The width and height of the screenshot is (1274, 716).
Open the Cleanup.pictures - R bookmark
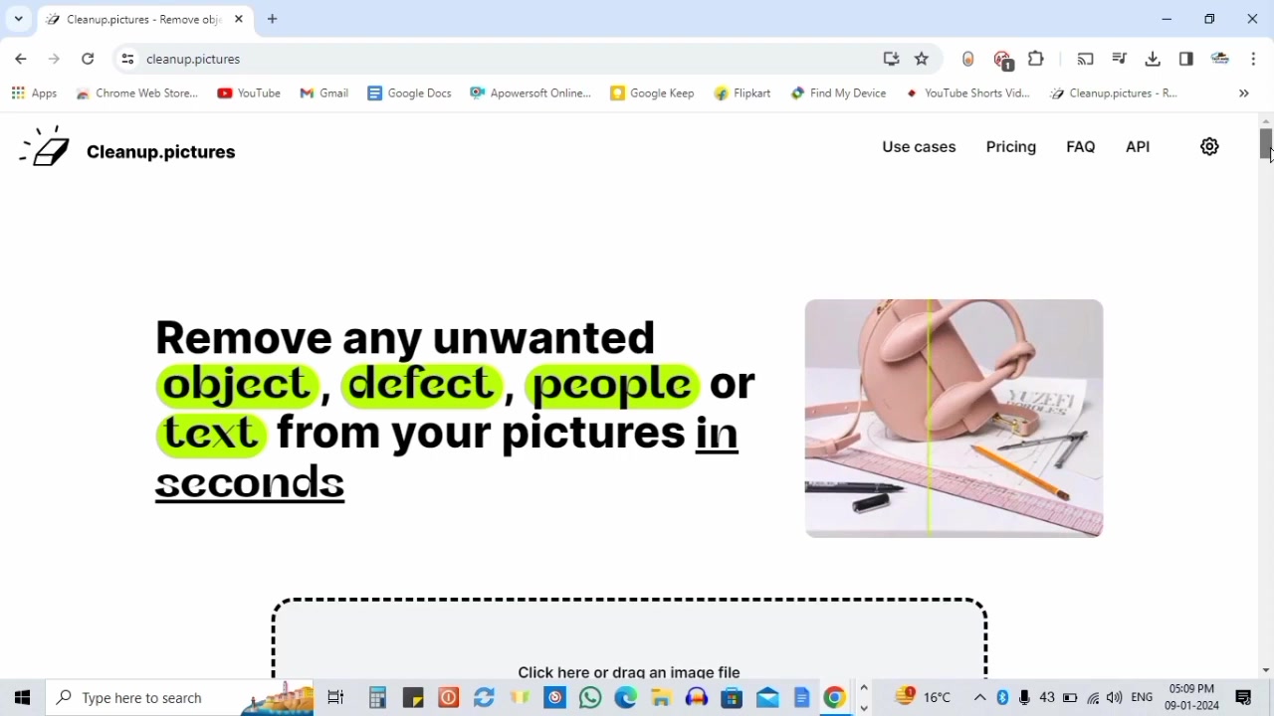click(x=1113, y=92)
